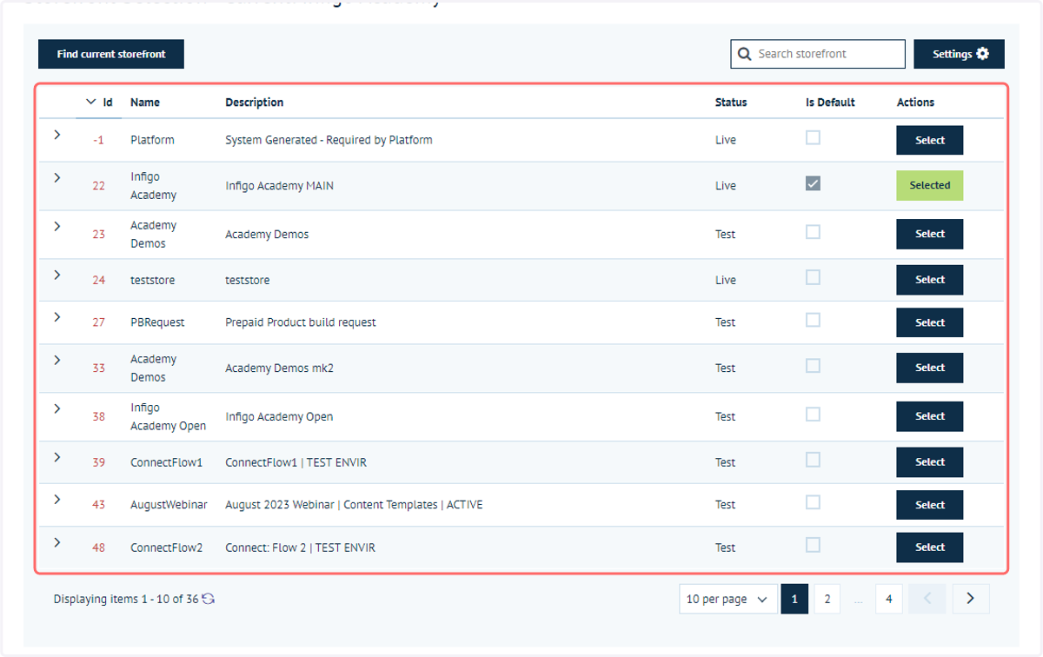This screenshot has height=657, width=1043.
Task: Click the Status column header
Action: pos(731,102)
